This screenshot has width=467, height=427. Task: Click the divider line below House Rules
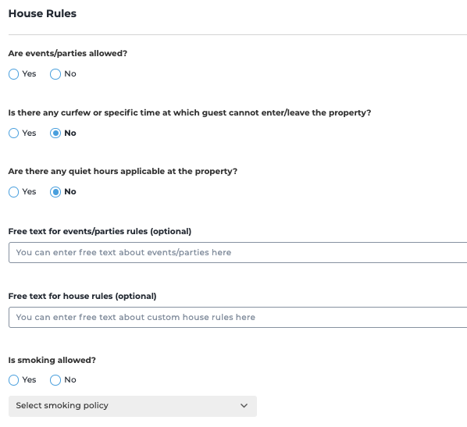tap(237, 34)
